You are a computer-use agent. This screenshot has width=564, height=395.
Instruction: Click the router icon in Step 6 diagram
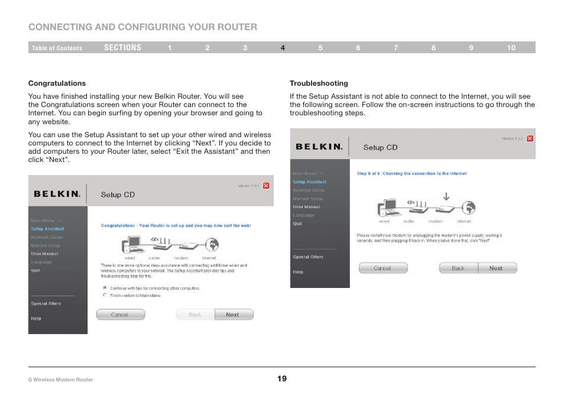(x=417, y=207)
